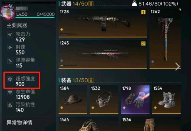Select the 1532 skull mask
The image size is (191, 131).
tap(104, 99)
